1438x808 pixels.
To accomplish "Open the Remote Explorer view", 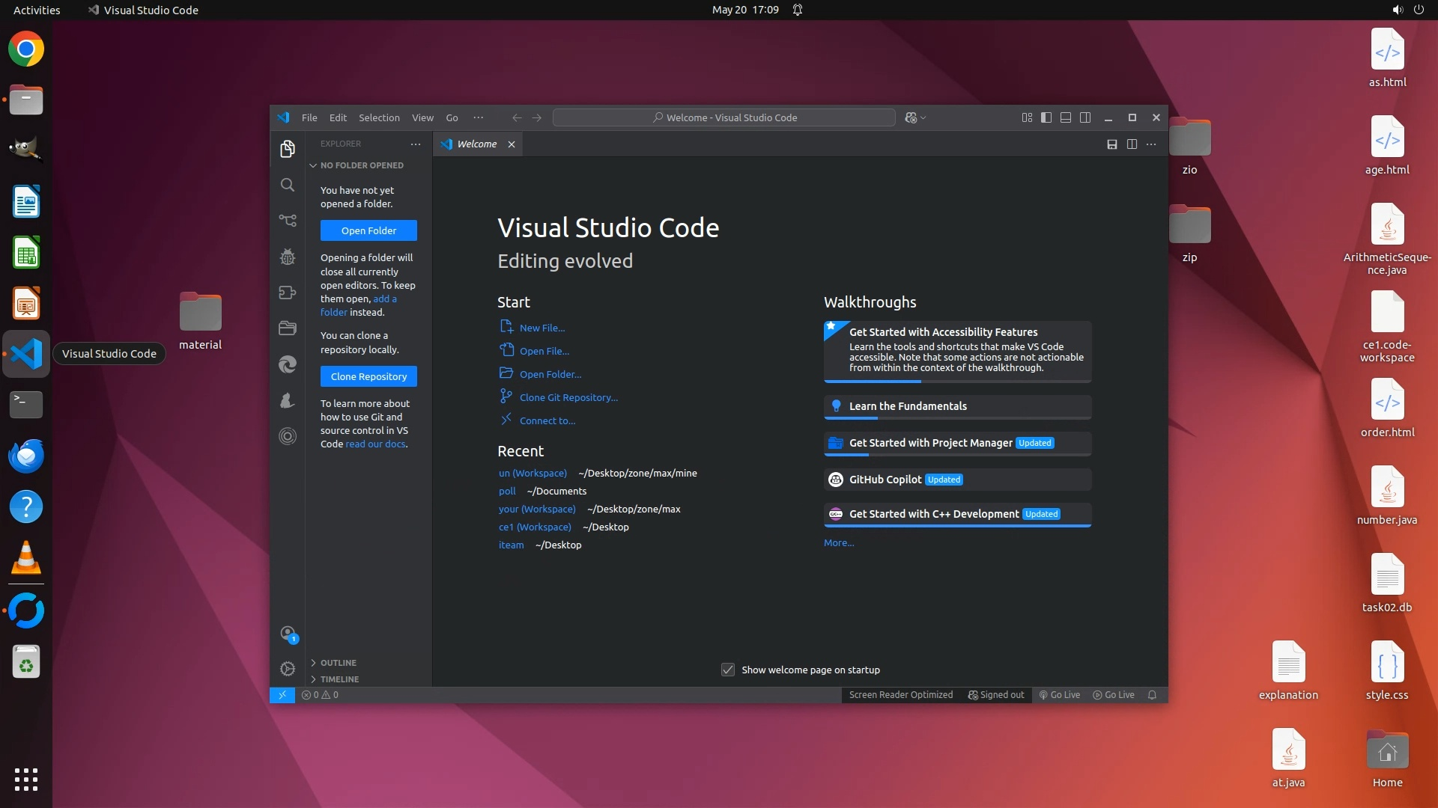I will click(288, 293).
